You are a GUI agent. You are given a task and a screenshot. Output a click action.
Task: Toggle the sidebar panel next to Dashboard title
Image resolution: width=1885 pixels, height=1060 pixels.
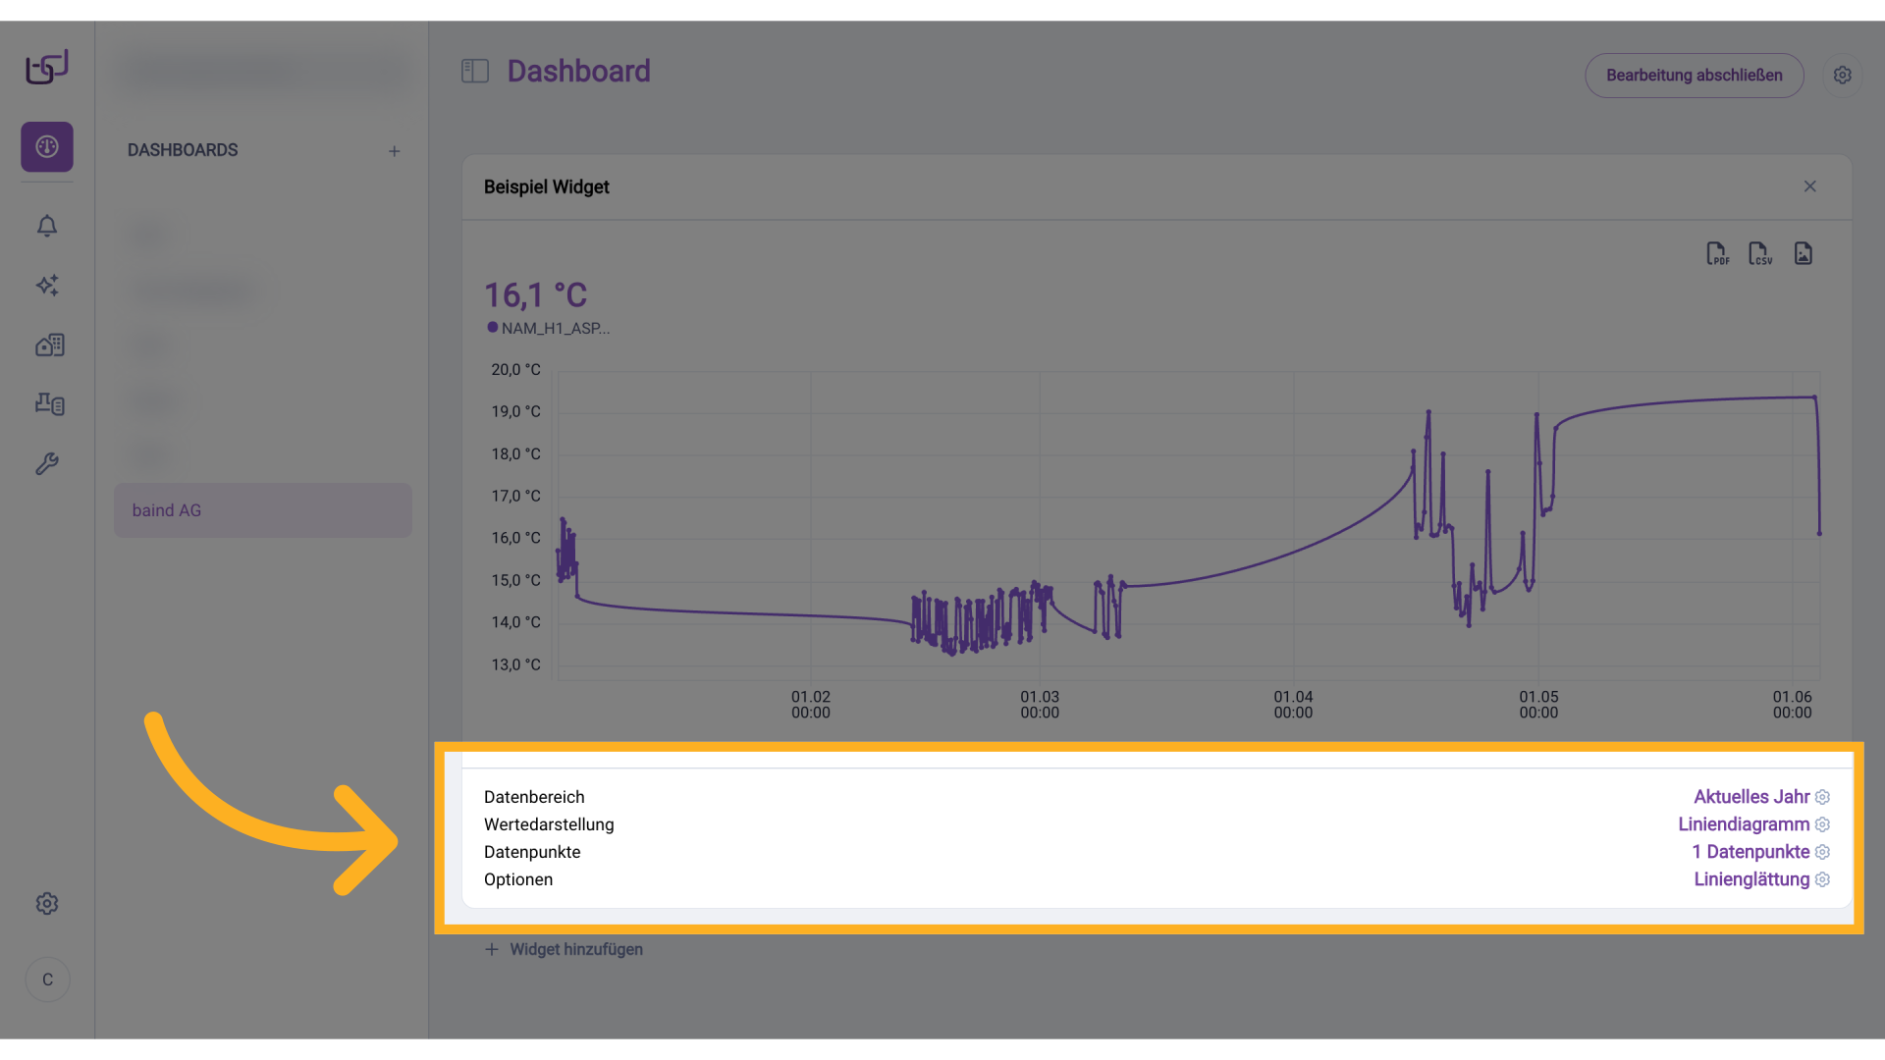coord(475,71)
